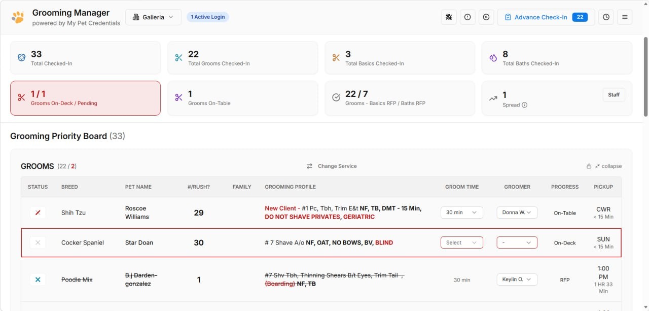Image resolution: width=649 pixels, height=311 pixels.
Task: Click the Spread info icon
Action: (524, 105)
